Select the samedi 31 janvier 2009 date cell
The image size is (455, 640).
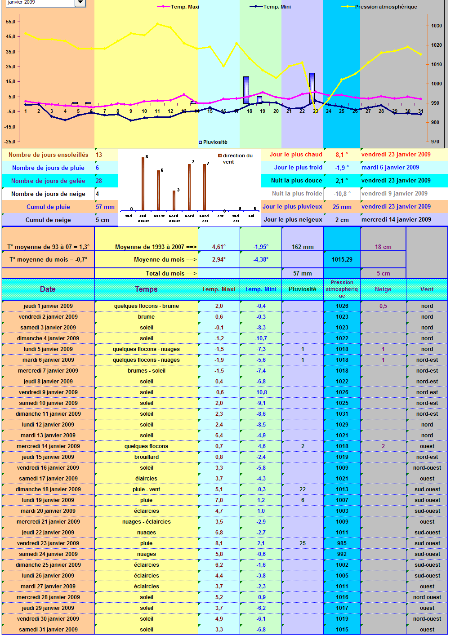tap(48, 630)
